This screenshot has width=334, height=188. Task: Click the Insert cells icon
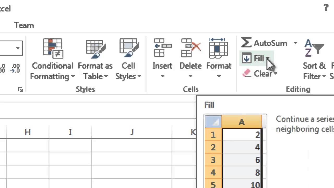pos(162,48)
